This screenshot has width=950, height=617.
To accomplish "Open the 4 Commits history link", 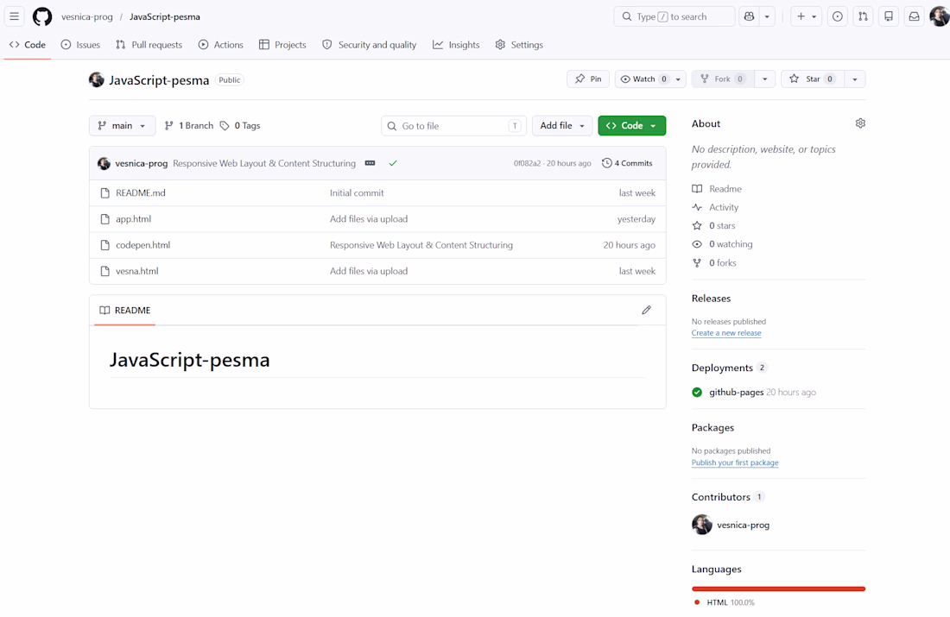I will point(627,163).
